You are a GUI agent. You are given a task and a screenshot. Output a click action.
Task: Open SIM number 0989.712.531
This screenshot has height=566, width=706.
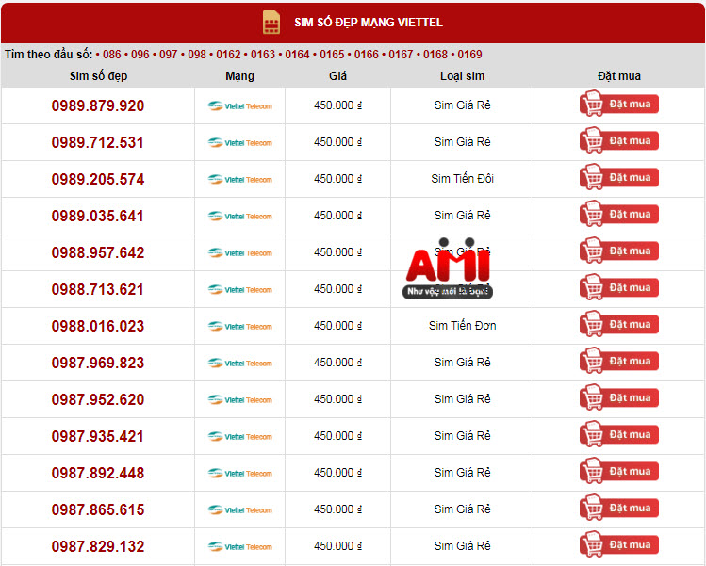coord(98,142)
